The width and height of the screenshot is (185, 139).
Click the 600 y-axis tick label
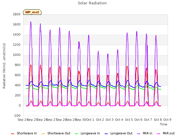tap(18, 75)
